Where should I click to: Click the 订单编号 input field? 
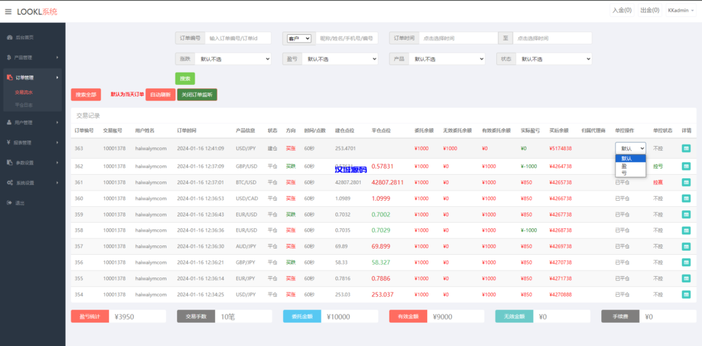click(x=237, y=38)
